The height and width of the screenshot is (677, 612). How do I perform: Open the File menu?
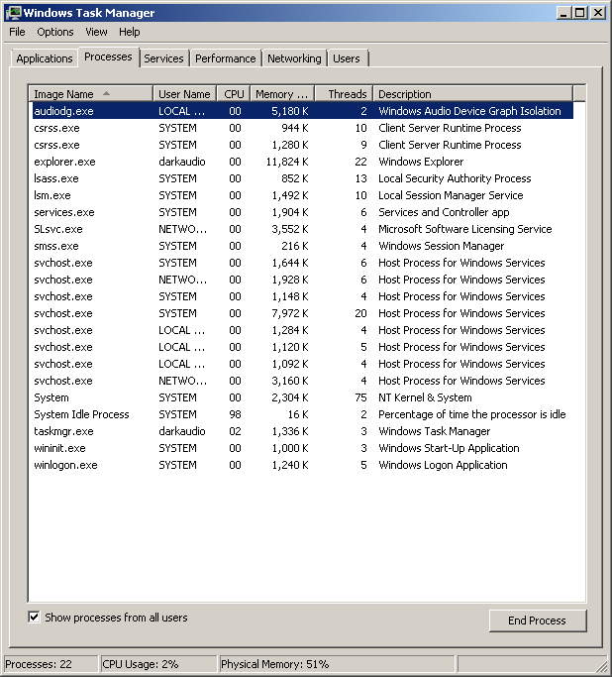[17, 32]
